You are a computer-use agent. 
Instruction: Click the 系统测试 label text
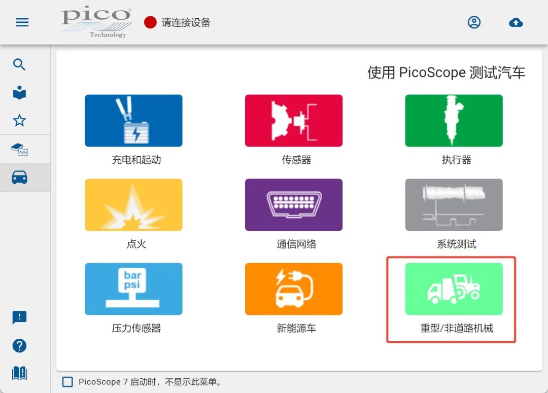(457, 244)
